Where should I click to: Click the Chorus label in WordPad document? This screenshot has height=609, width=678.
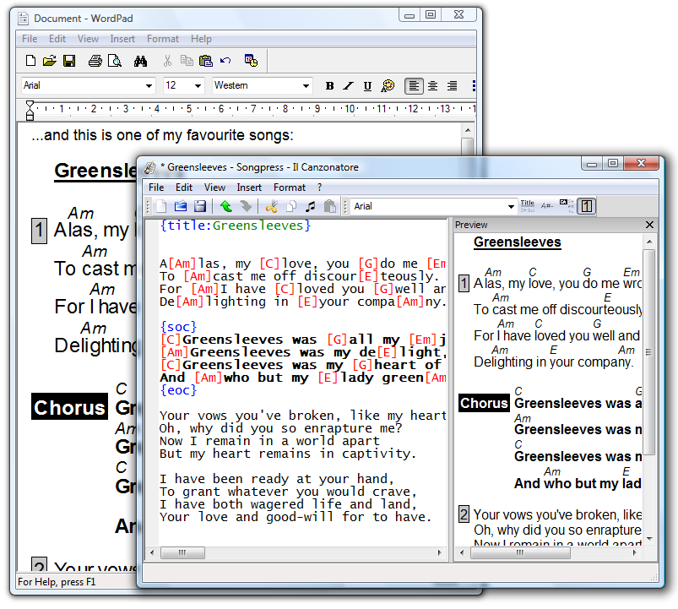69,407
